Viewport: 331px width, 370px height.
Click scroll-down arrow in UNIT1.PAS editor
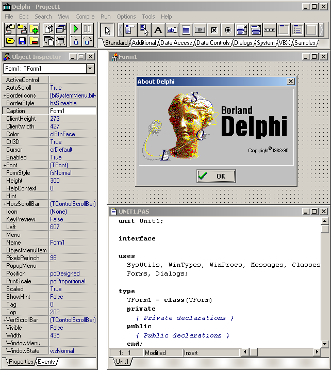point(325,344)
